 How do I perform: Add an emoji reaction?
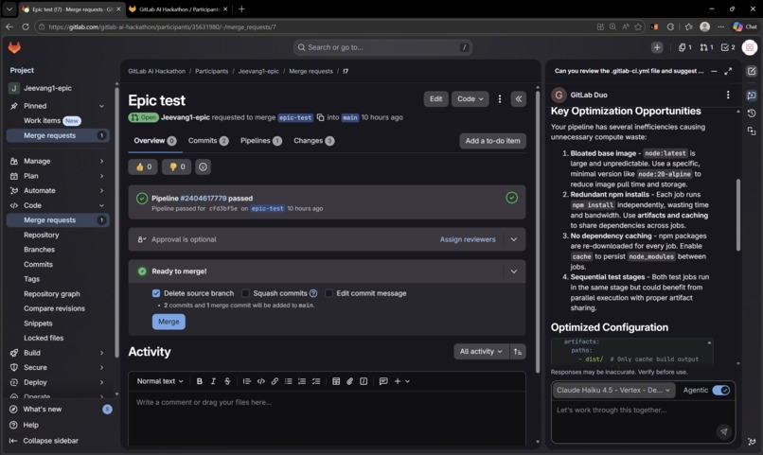[203, 166]
